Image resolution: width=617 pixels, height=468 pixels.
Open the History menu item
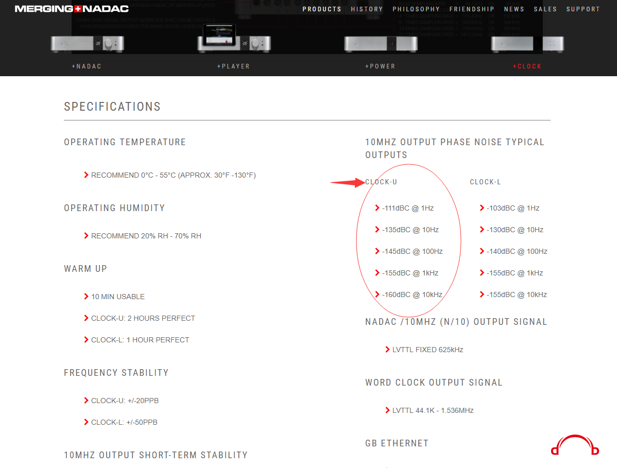[367, 9]
